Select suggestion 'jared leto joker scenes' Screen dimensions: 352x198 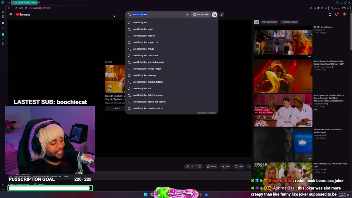pyautogui.click(x=172, y=36)
